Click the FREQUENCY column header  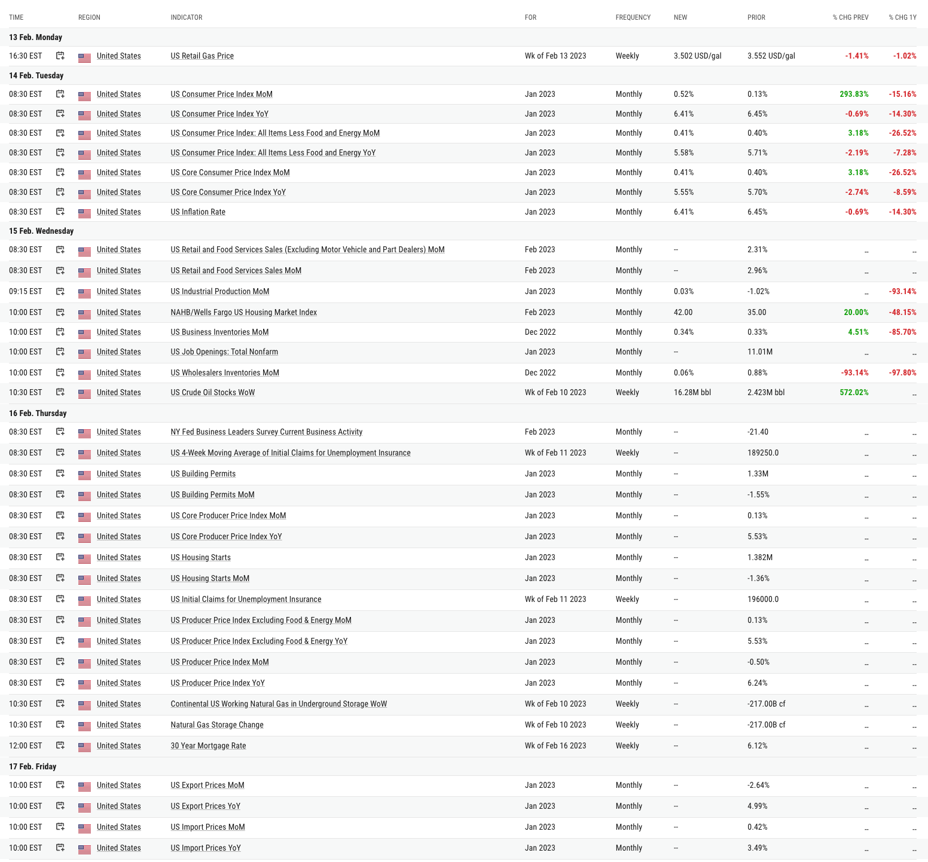click(x=633, y=17)
